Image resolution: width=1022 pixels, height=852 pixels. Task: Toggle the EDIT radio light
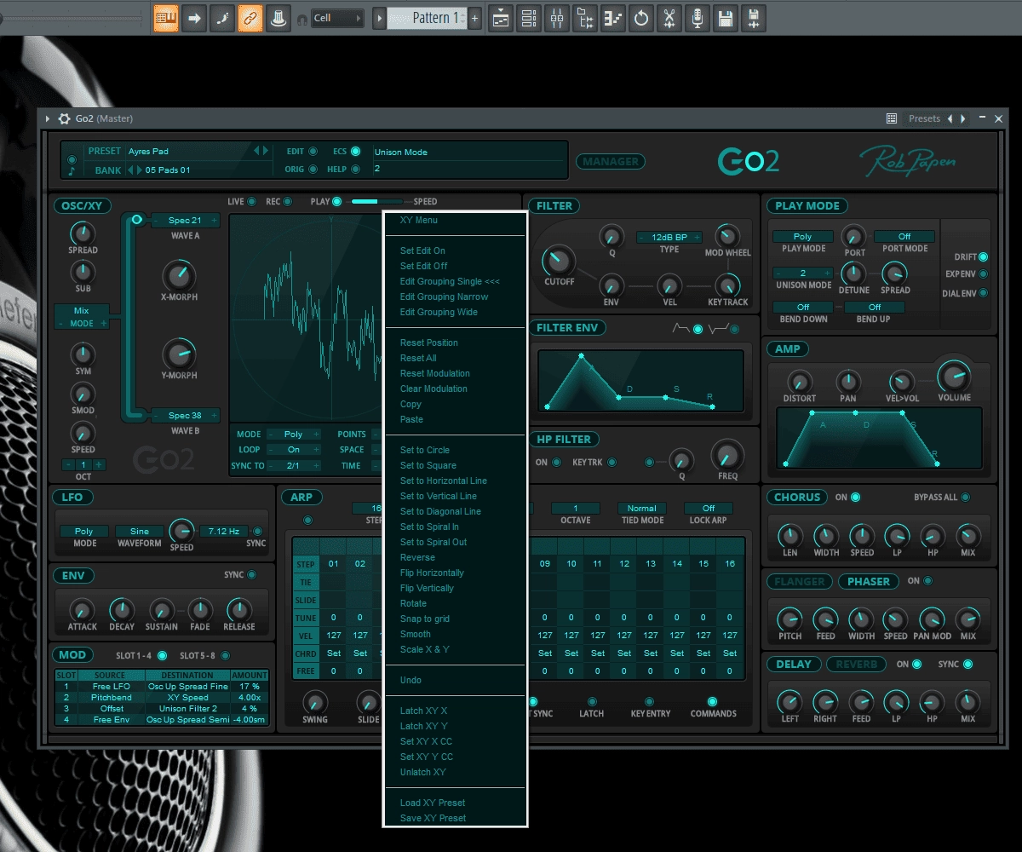pyautogui.click(x=313, y=152)
